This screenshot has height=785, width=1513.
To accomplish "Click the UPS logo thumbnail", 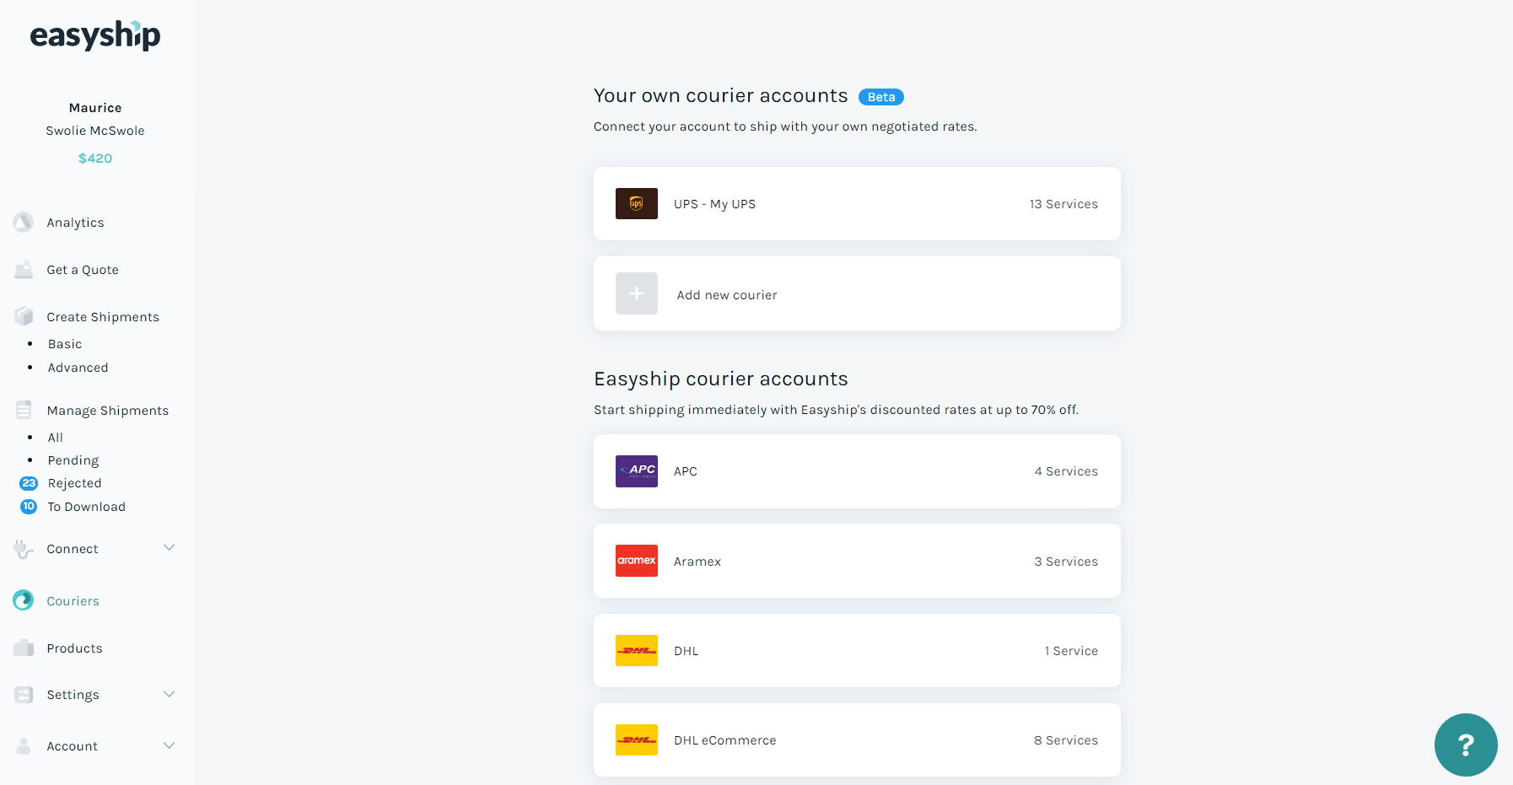I will (x=637, y=204).
